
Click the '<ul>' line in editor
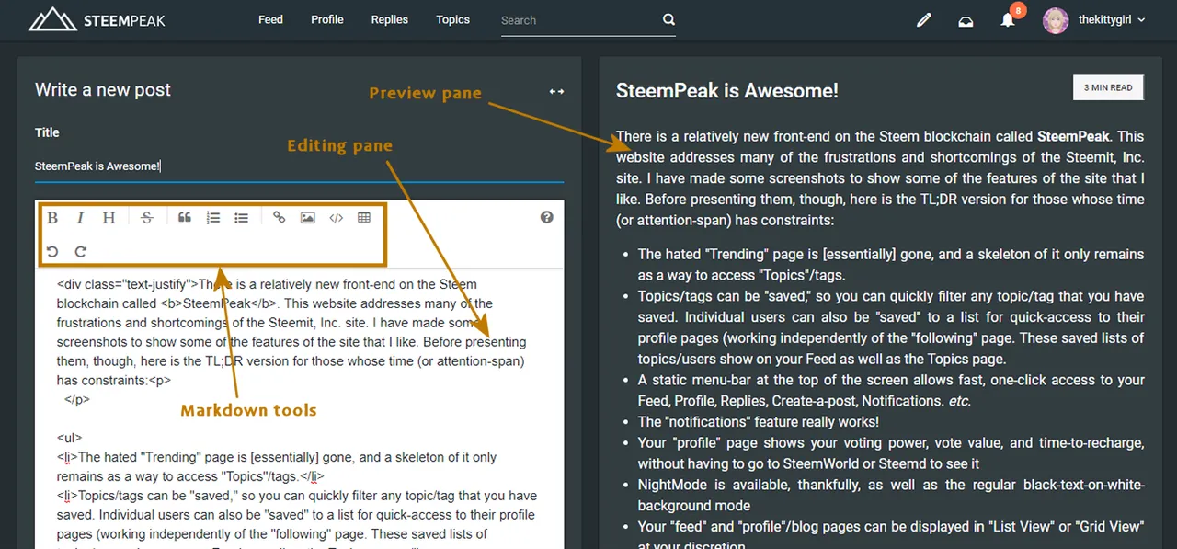[x=70, y=439]
